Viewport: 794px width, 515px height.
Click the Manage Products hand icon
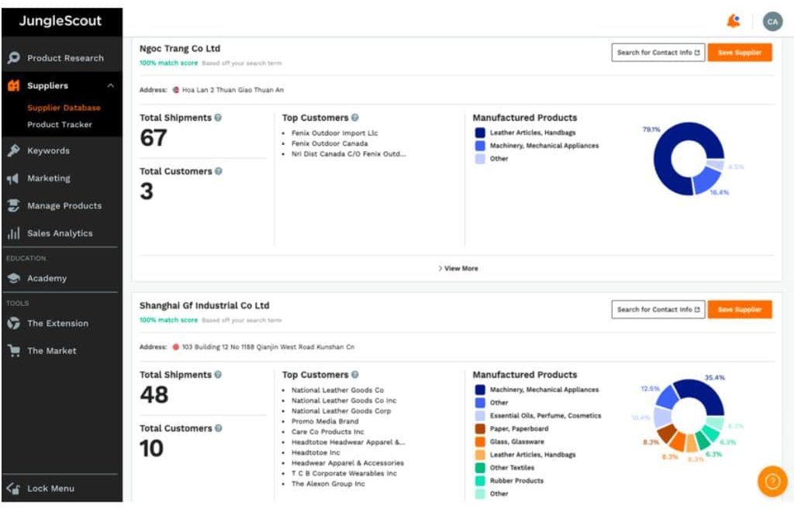click(x=13, y=205)
